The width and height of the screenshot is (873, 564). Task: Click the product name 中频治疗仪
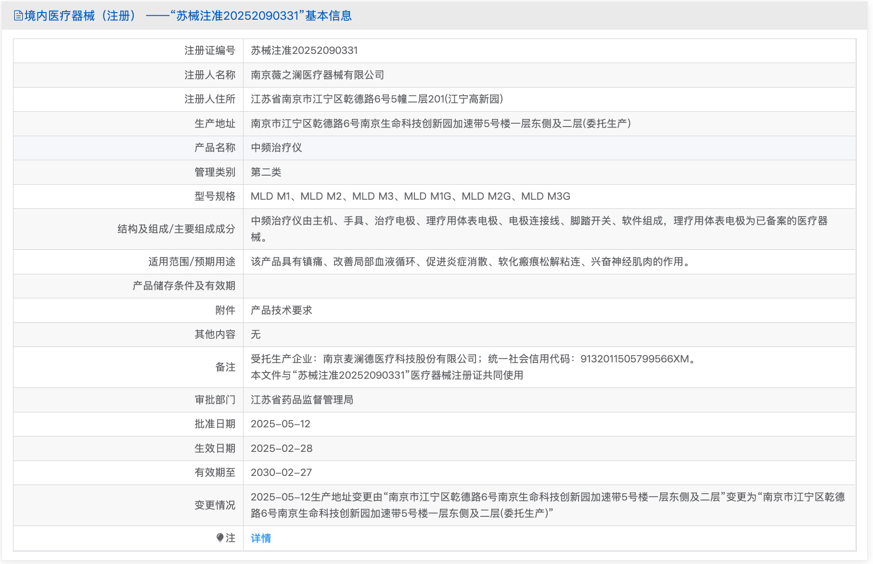276,148
